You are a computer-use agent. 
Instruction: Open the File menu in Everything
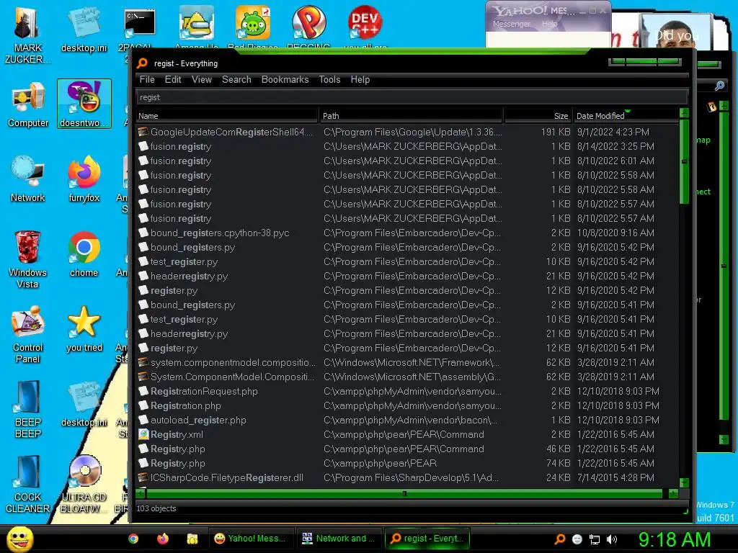[x=147, y=79]
